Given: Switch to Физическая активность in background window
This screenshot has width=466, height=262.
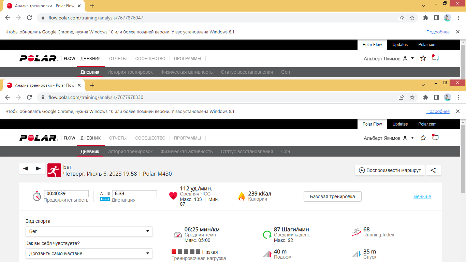Looking at the screenshot, I should [187, 72].
